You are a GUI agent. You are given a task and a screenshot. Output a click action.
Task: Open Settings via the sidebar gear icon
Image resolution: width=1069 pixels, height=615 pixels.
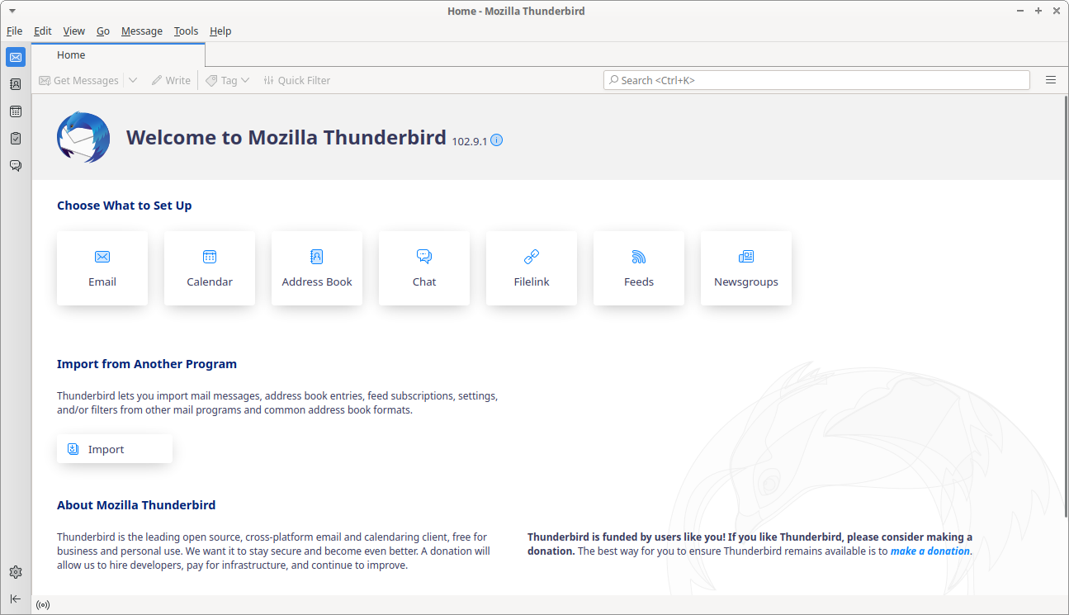[16, 572]
